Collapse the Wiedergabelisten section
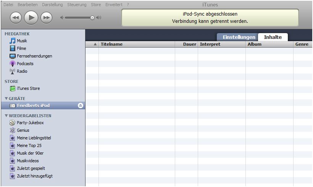Screen dimensions: 313x187 (x=6, y=116)
